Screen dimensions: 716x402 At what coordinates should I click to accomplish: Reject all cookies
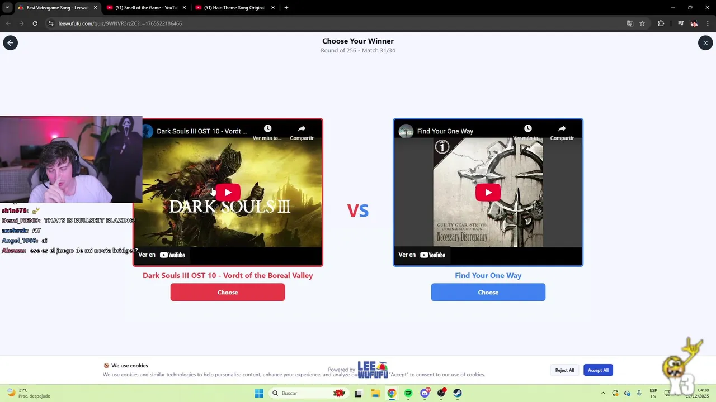tap(564, 370)
